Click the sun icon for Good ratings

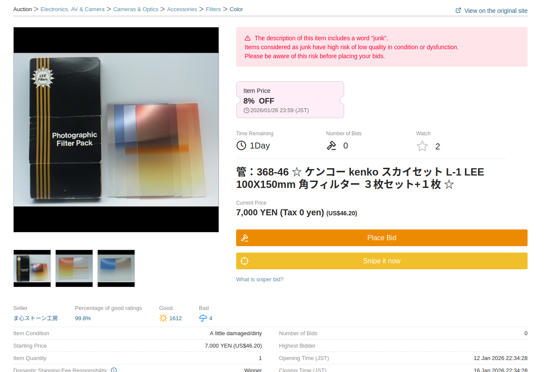coord(163,318)
